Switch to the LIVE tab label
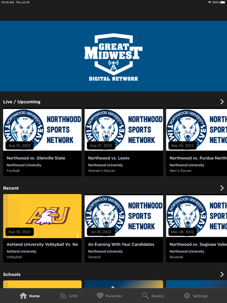Image resolution: width=227 pixels, height=303 pixels. tap(73, 296)
